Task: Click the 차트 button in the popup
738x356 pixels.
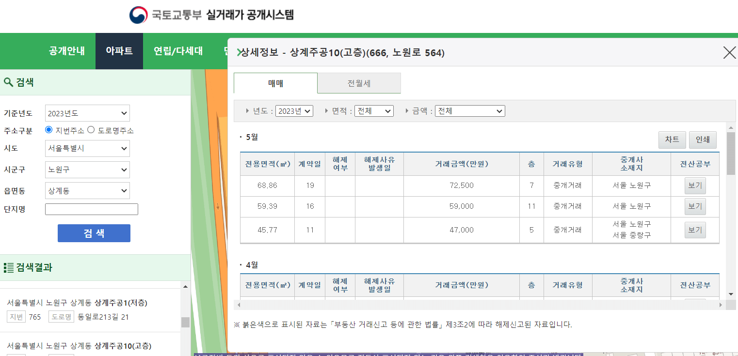Action: click(672, 139)
